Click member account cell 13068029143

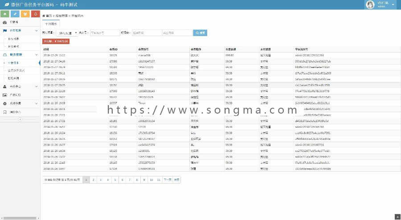point(146,91)
